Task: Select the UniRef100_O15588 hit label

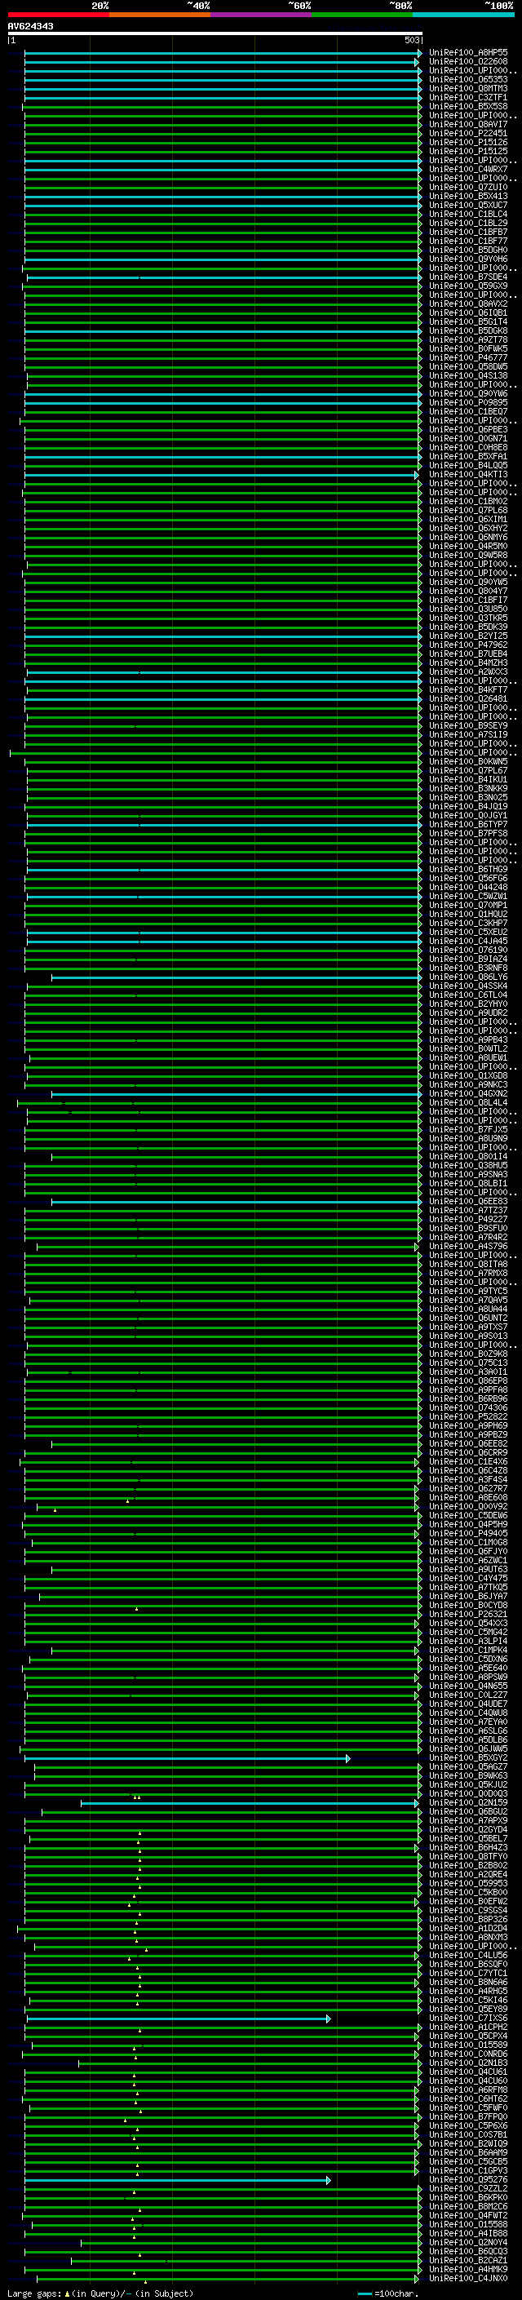Action: click(468, 2224)
